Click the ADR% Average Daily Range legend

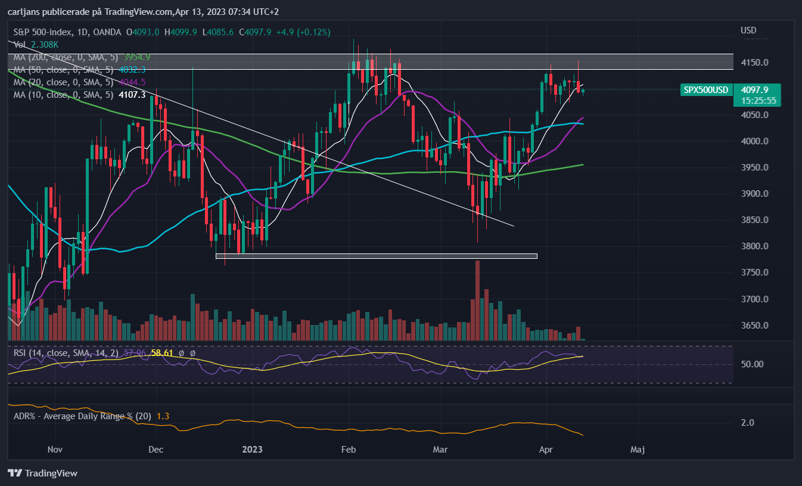click(91, 416)
